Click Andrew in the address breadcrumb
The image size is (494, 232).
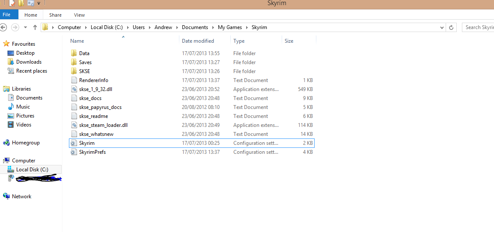(x=163, y=27)
